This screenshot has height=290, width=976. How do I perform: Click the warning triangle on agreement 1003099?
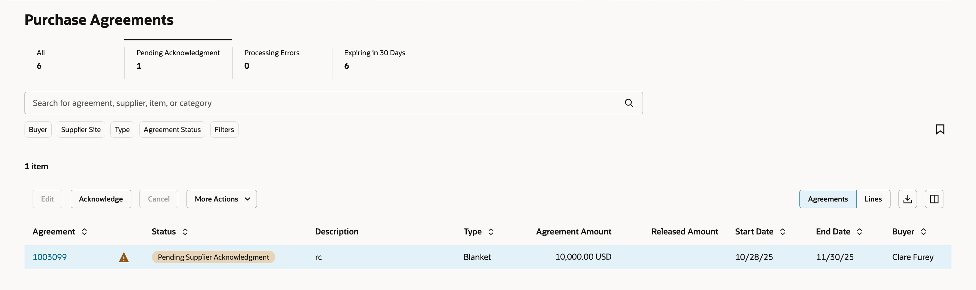pos(124,257)
